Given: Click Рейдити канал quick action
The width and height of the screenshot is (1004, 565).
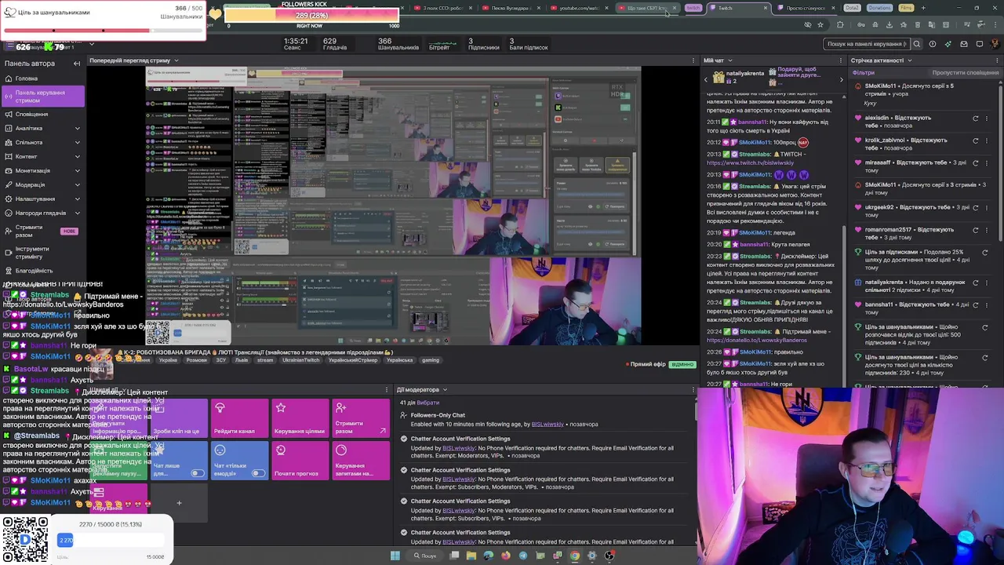Looking at the screenshot, I should (x=239, y=418).
